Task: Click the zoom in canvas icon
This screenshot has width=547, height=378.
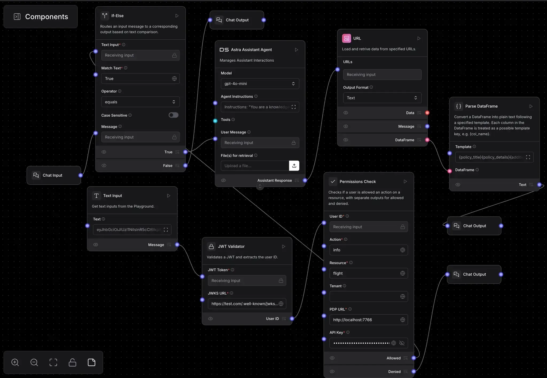Action: 15,362
